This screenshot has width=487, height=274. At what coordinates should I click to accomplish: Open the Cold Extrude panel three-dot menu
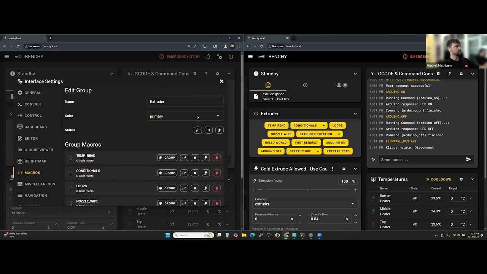click(332, 169)
